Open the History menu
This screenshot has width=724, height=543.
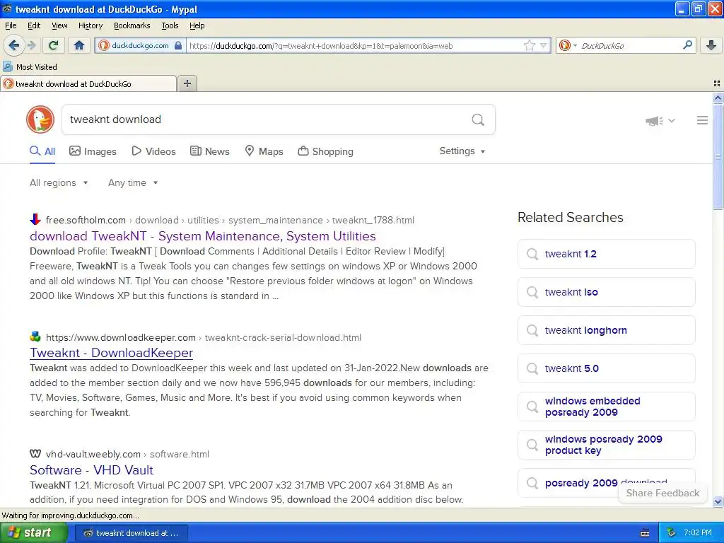point(90,25)
